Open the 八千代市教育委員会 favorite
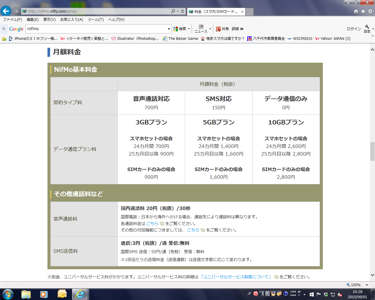 (266, 39)
